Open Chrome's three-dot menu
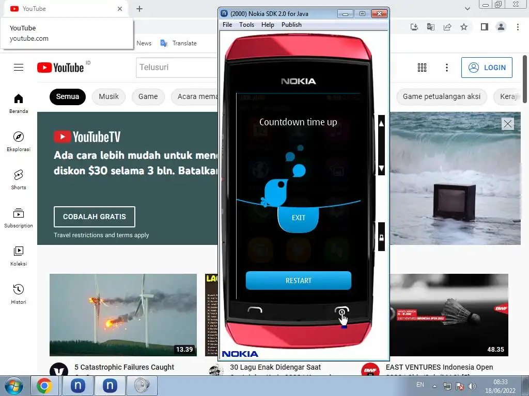529x396 pixels. tap(518, 27)
